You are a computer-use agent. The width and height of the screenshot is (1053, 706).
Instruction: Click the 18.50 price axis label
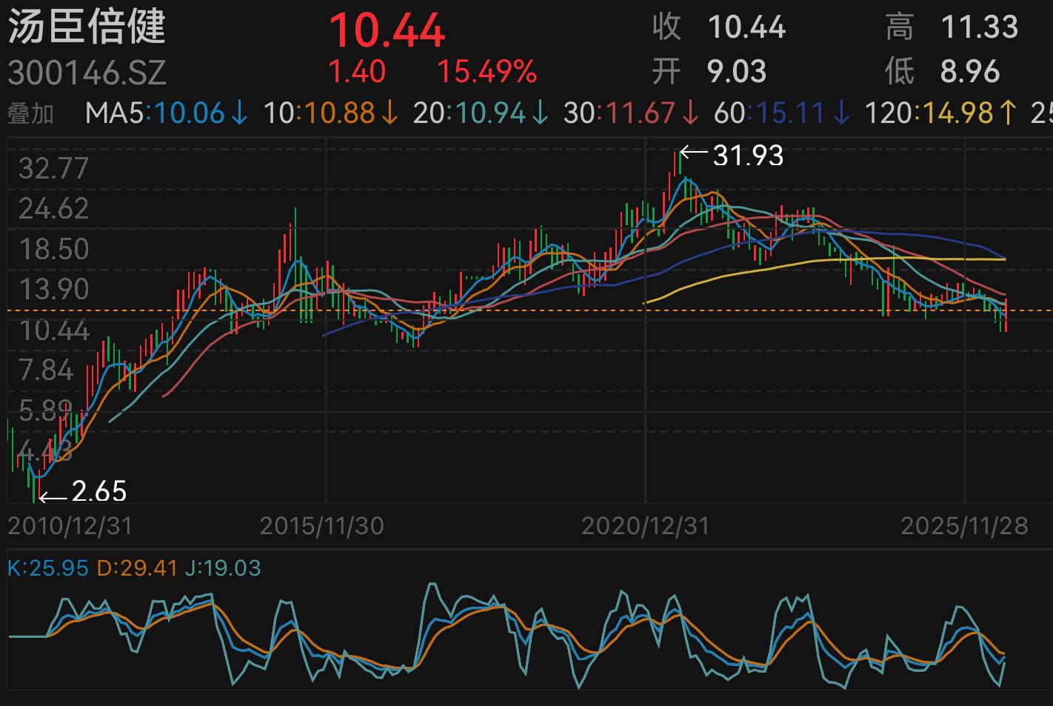[x=53, y=249]
